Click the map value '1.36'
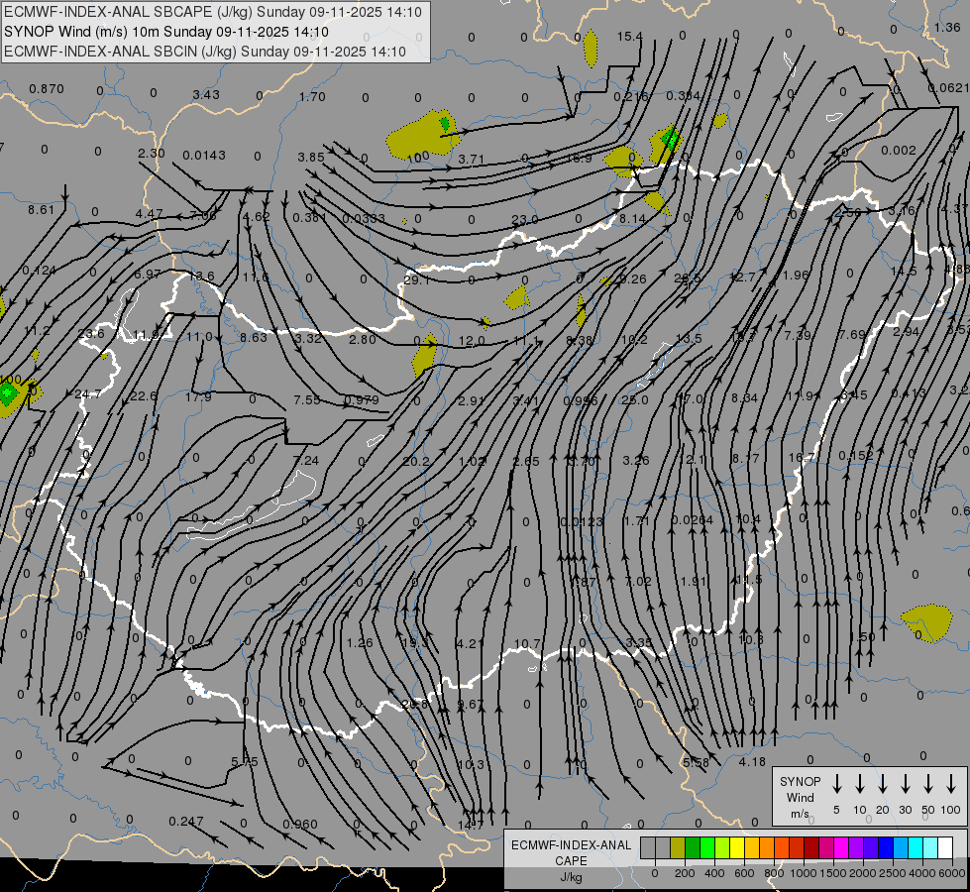970x892 pixels. [x=948, y=27]
